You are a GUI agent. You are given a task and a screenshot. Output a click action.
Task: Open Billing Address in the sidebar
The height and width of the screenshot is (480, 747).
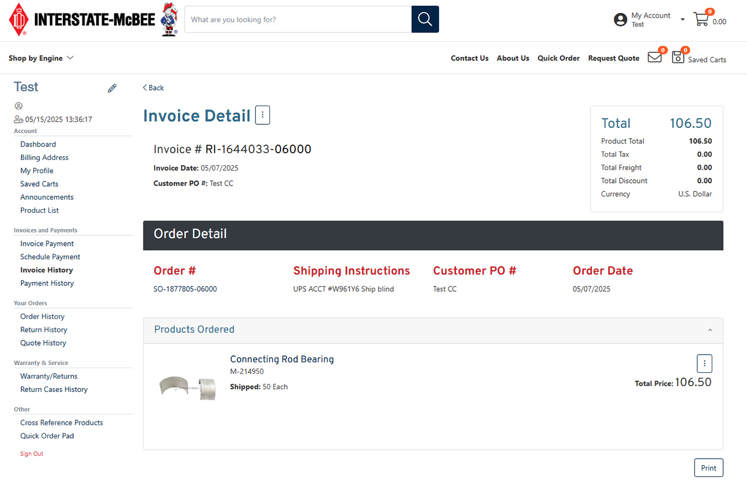click(44, 157)
